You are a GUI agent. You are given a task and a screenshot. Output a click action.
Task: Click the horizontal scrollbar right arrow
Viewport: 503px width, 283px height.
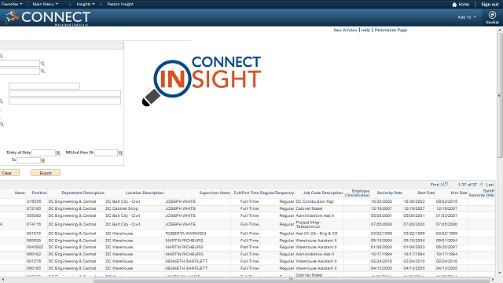pos(493,280)
